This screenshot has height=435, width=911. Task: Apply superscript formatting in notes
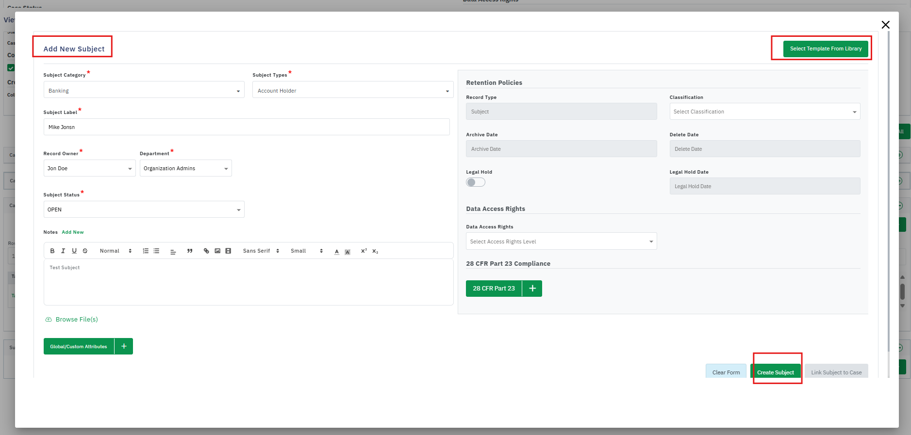[x=364, y=251]
